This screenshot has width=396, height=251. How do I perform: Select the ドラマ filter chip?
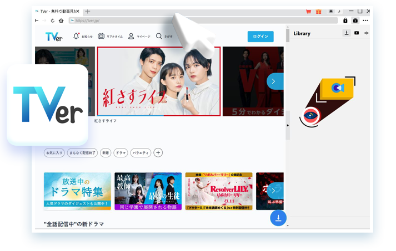point(121,153)
